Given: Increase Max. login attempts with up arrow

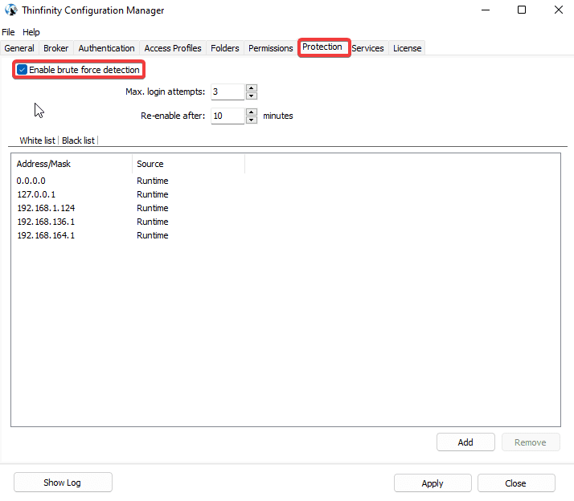Looking at the screenshot, I should (x=252, y=88).
